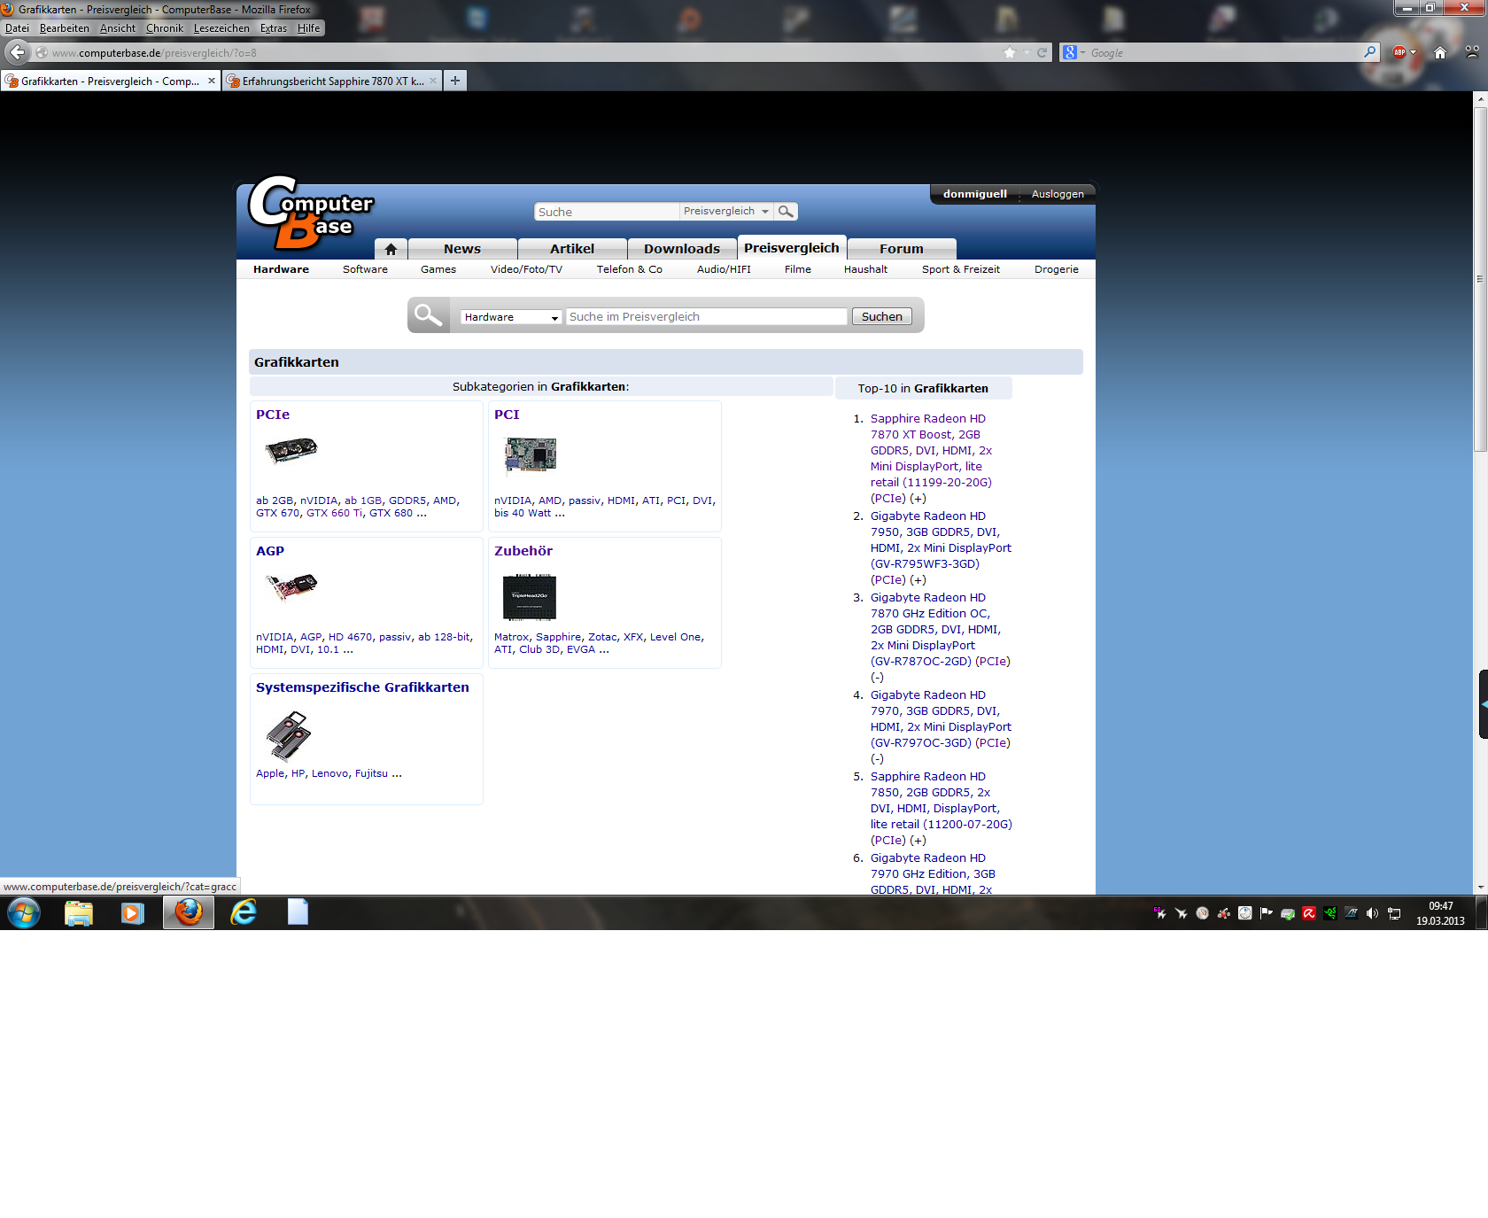The width and height of the screenshot is (1488, 1218).
Task: Click the Apple filter link under Systemspezifische
Action: pyautogui.click(x=270, y=773)
